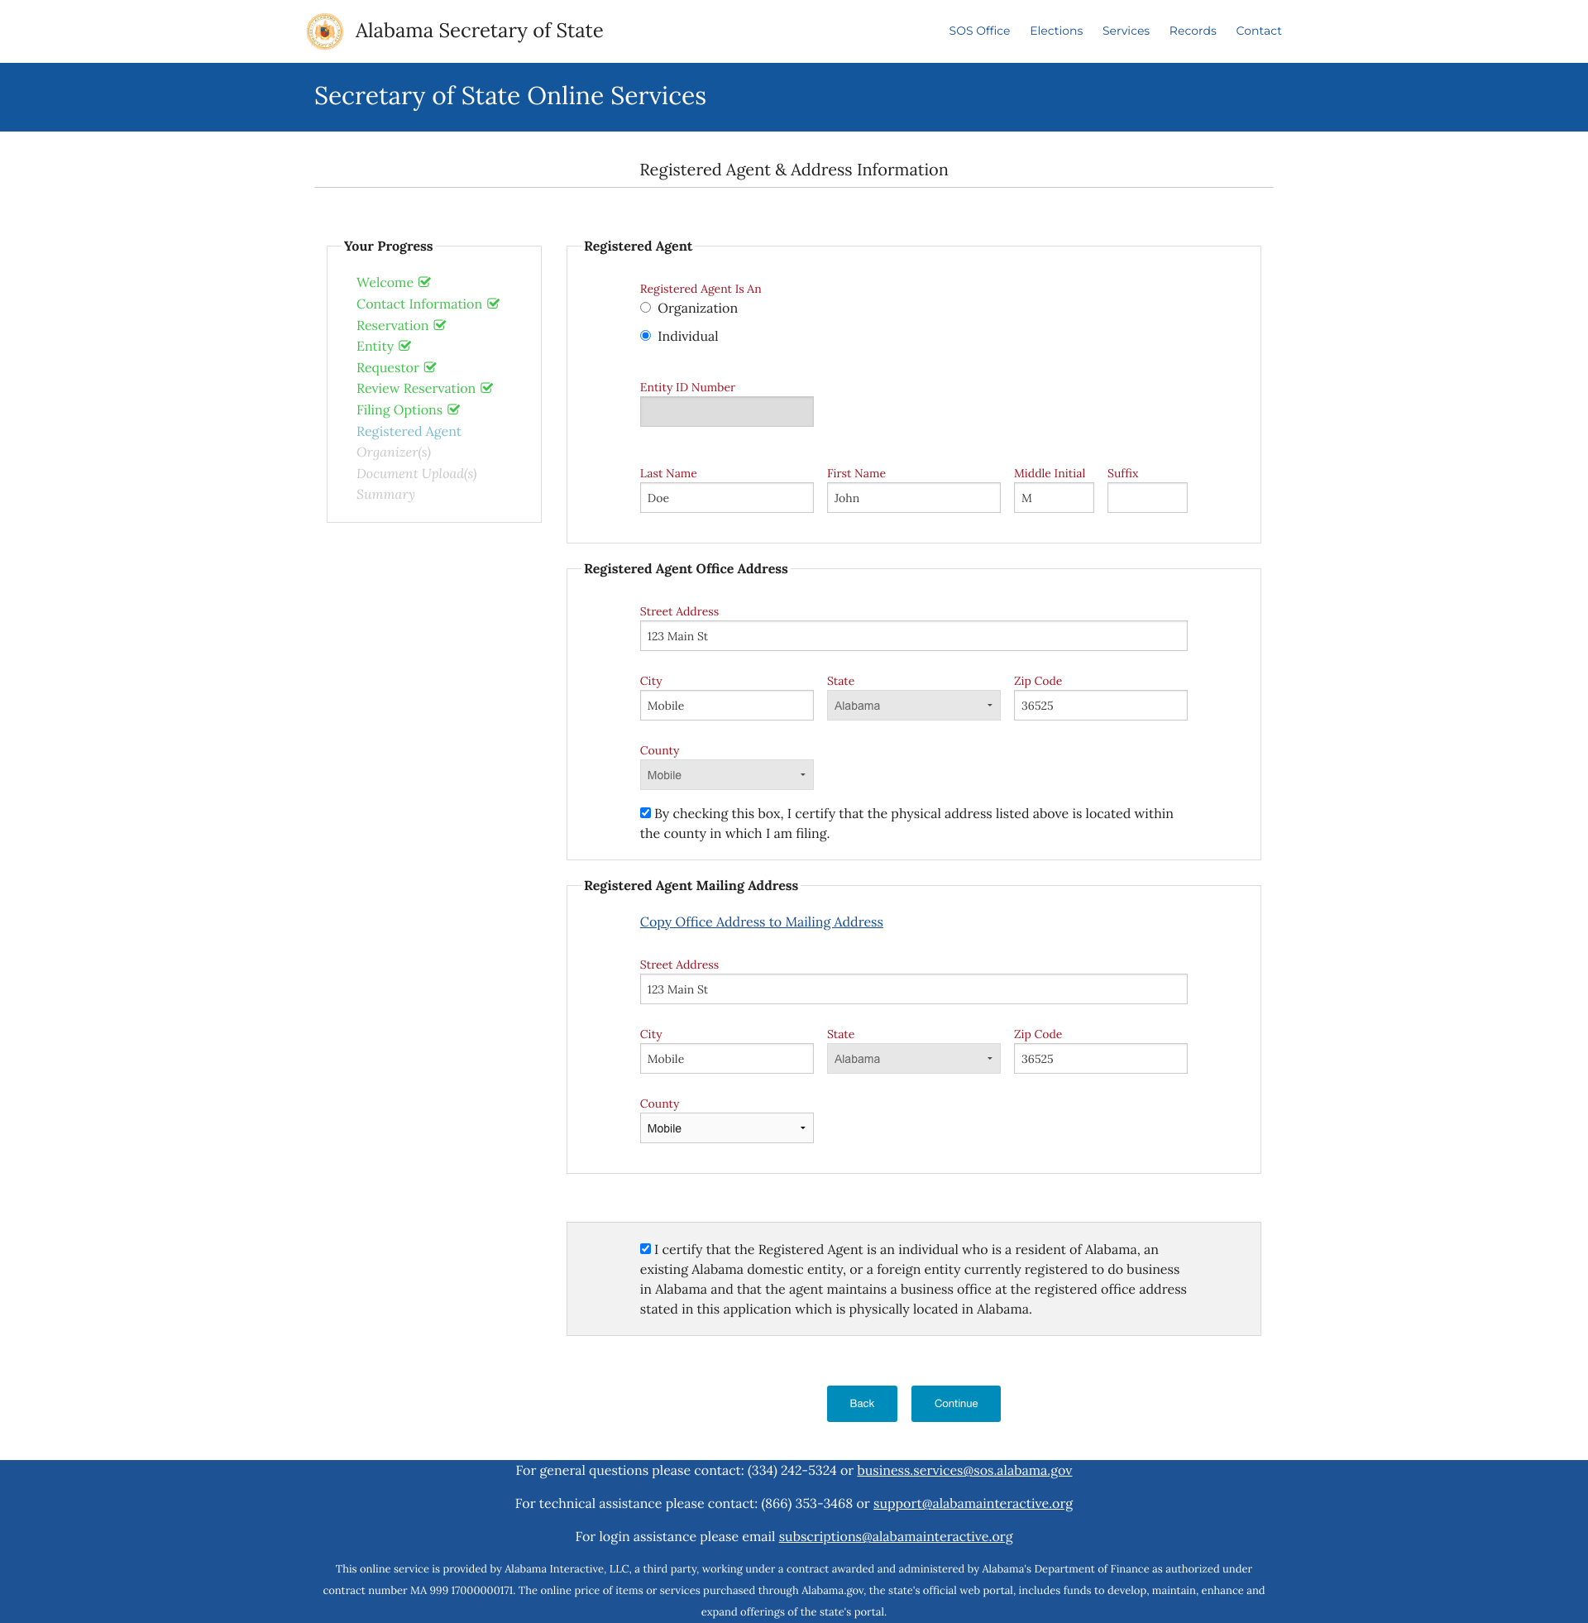Select the Organization radio button
1588x1623 pixels.
tap(646, 308)
